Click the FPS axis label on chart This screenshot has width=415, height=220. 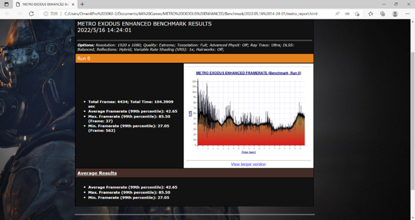[x=190, y=113]
